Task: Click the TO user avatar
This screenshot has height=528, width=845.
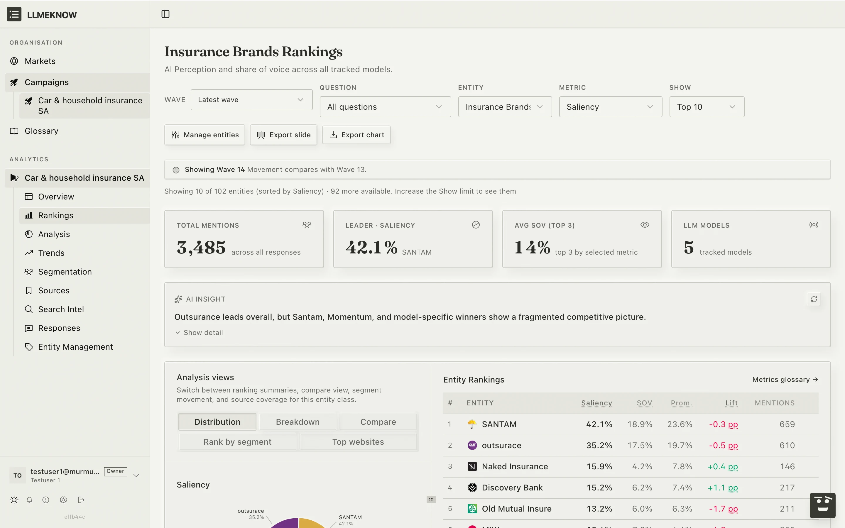Action: pos(18,475)
